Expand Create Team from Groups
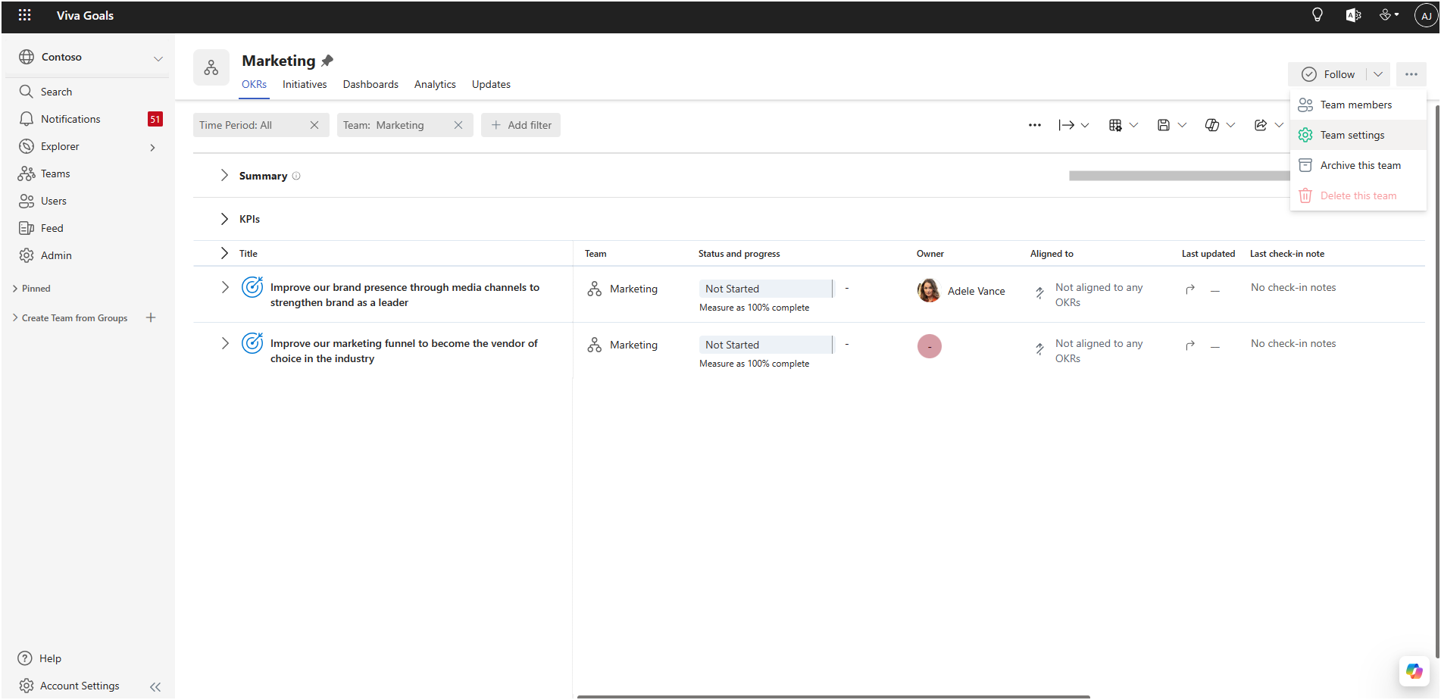Screen dimensions: 1441x700 click(x=15, y=318)
